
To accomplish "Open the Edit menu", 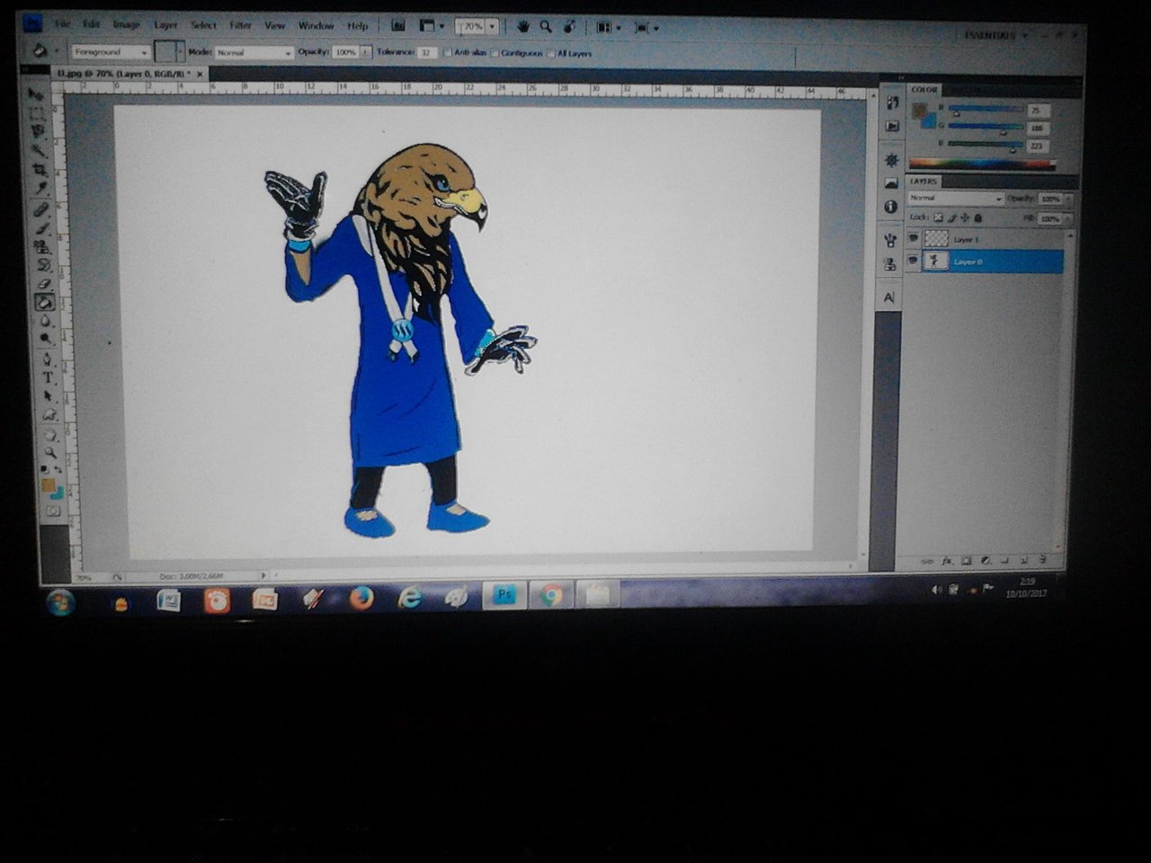I will pyautogui.click(x=91, y=24).
